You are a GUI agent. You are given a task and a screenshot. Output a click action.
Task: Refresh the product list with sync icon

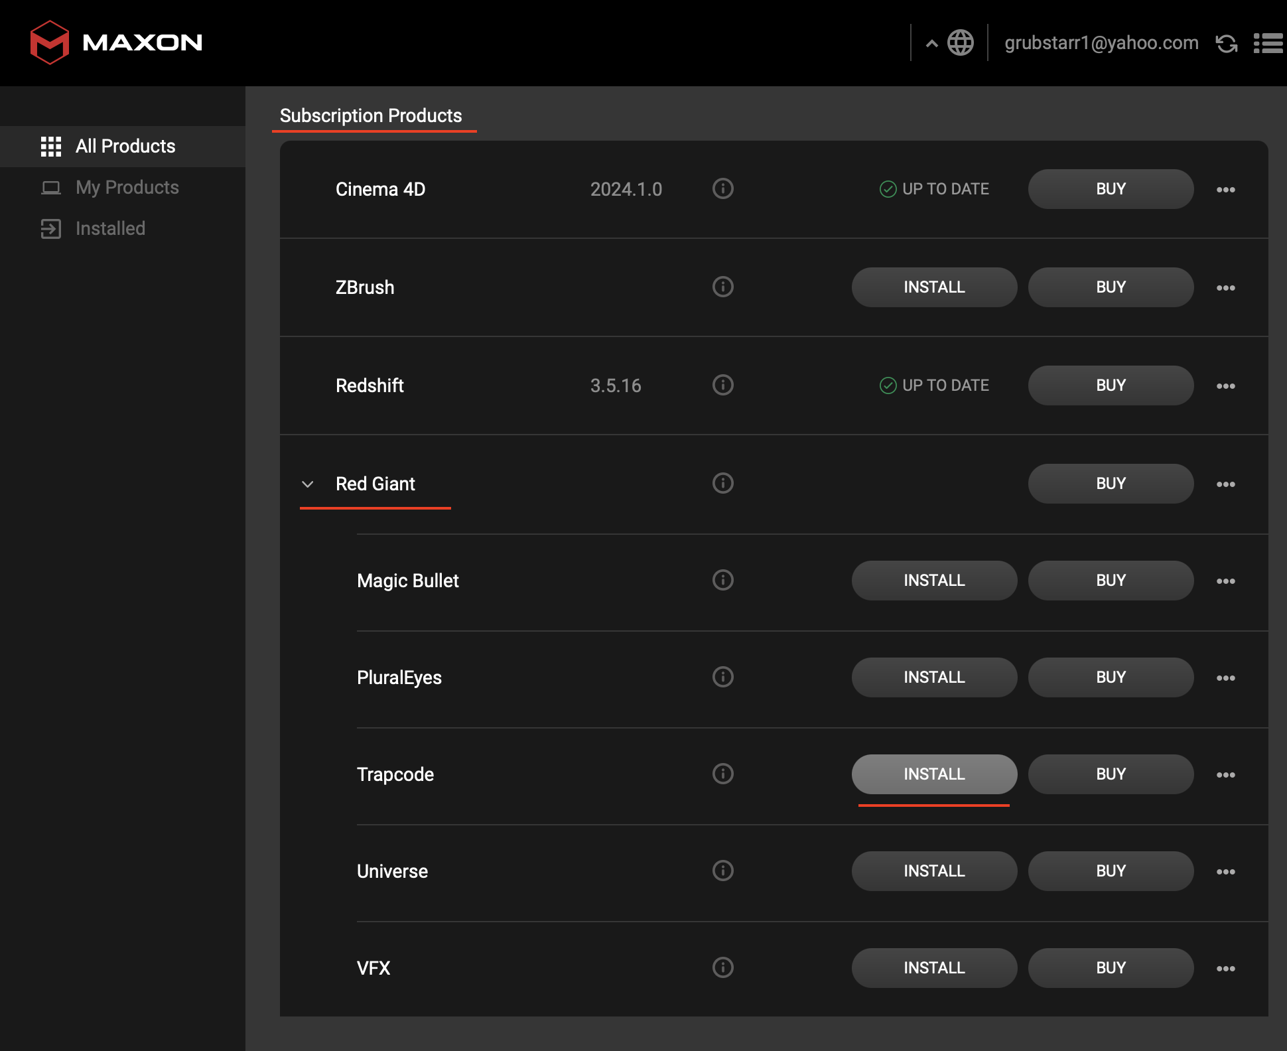[1226, 44]
